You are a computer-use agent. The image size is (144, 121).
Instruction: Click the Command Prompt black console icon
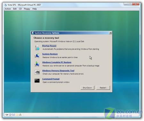click(37, 81)
